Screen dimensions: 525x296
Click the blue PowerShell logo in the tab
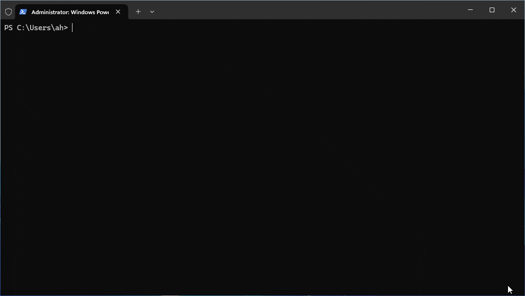[23, 11]
